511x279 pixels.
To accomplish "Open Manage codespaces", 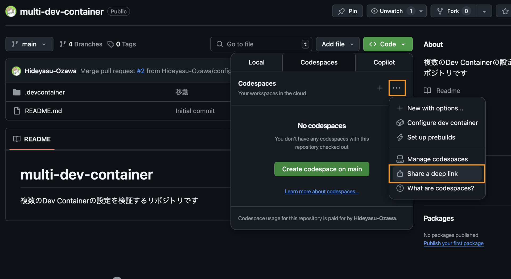I will (x=437, y=159).
